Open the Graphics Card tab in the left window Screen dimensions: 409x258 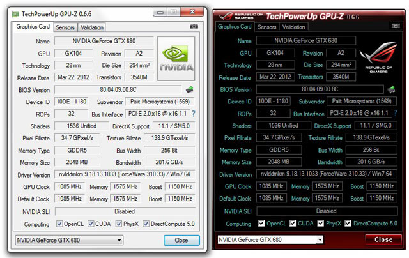[33, 27]
